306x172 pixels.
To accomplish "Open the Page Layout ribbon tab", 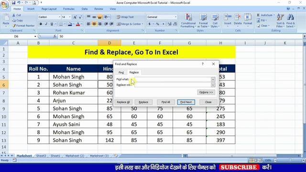I will 49,9.
